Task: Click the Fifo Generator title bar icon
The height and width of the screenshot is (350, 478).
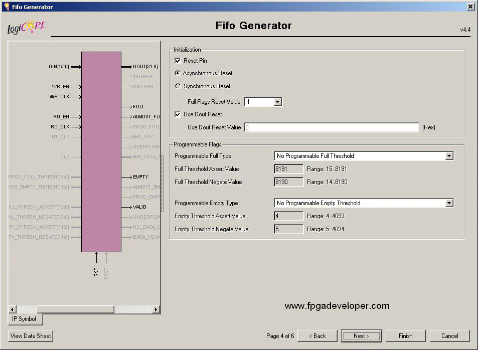Action: pos(6,7)
